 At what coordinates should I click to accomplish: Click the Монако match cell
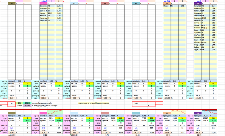click(198, 38)
